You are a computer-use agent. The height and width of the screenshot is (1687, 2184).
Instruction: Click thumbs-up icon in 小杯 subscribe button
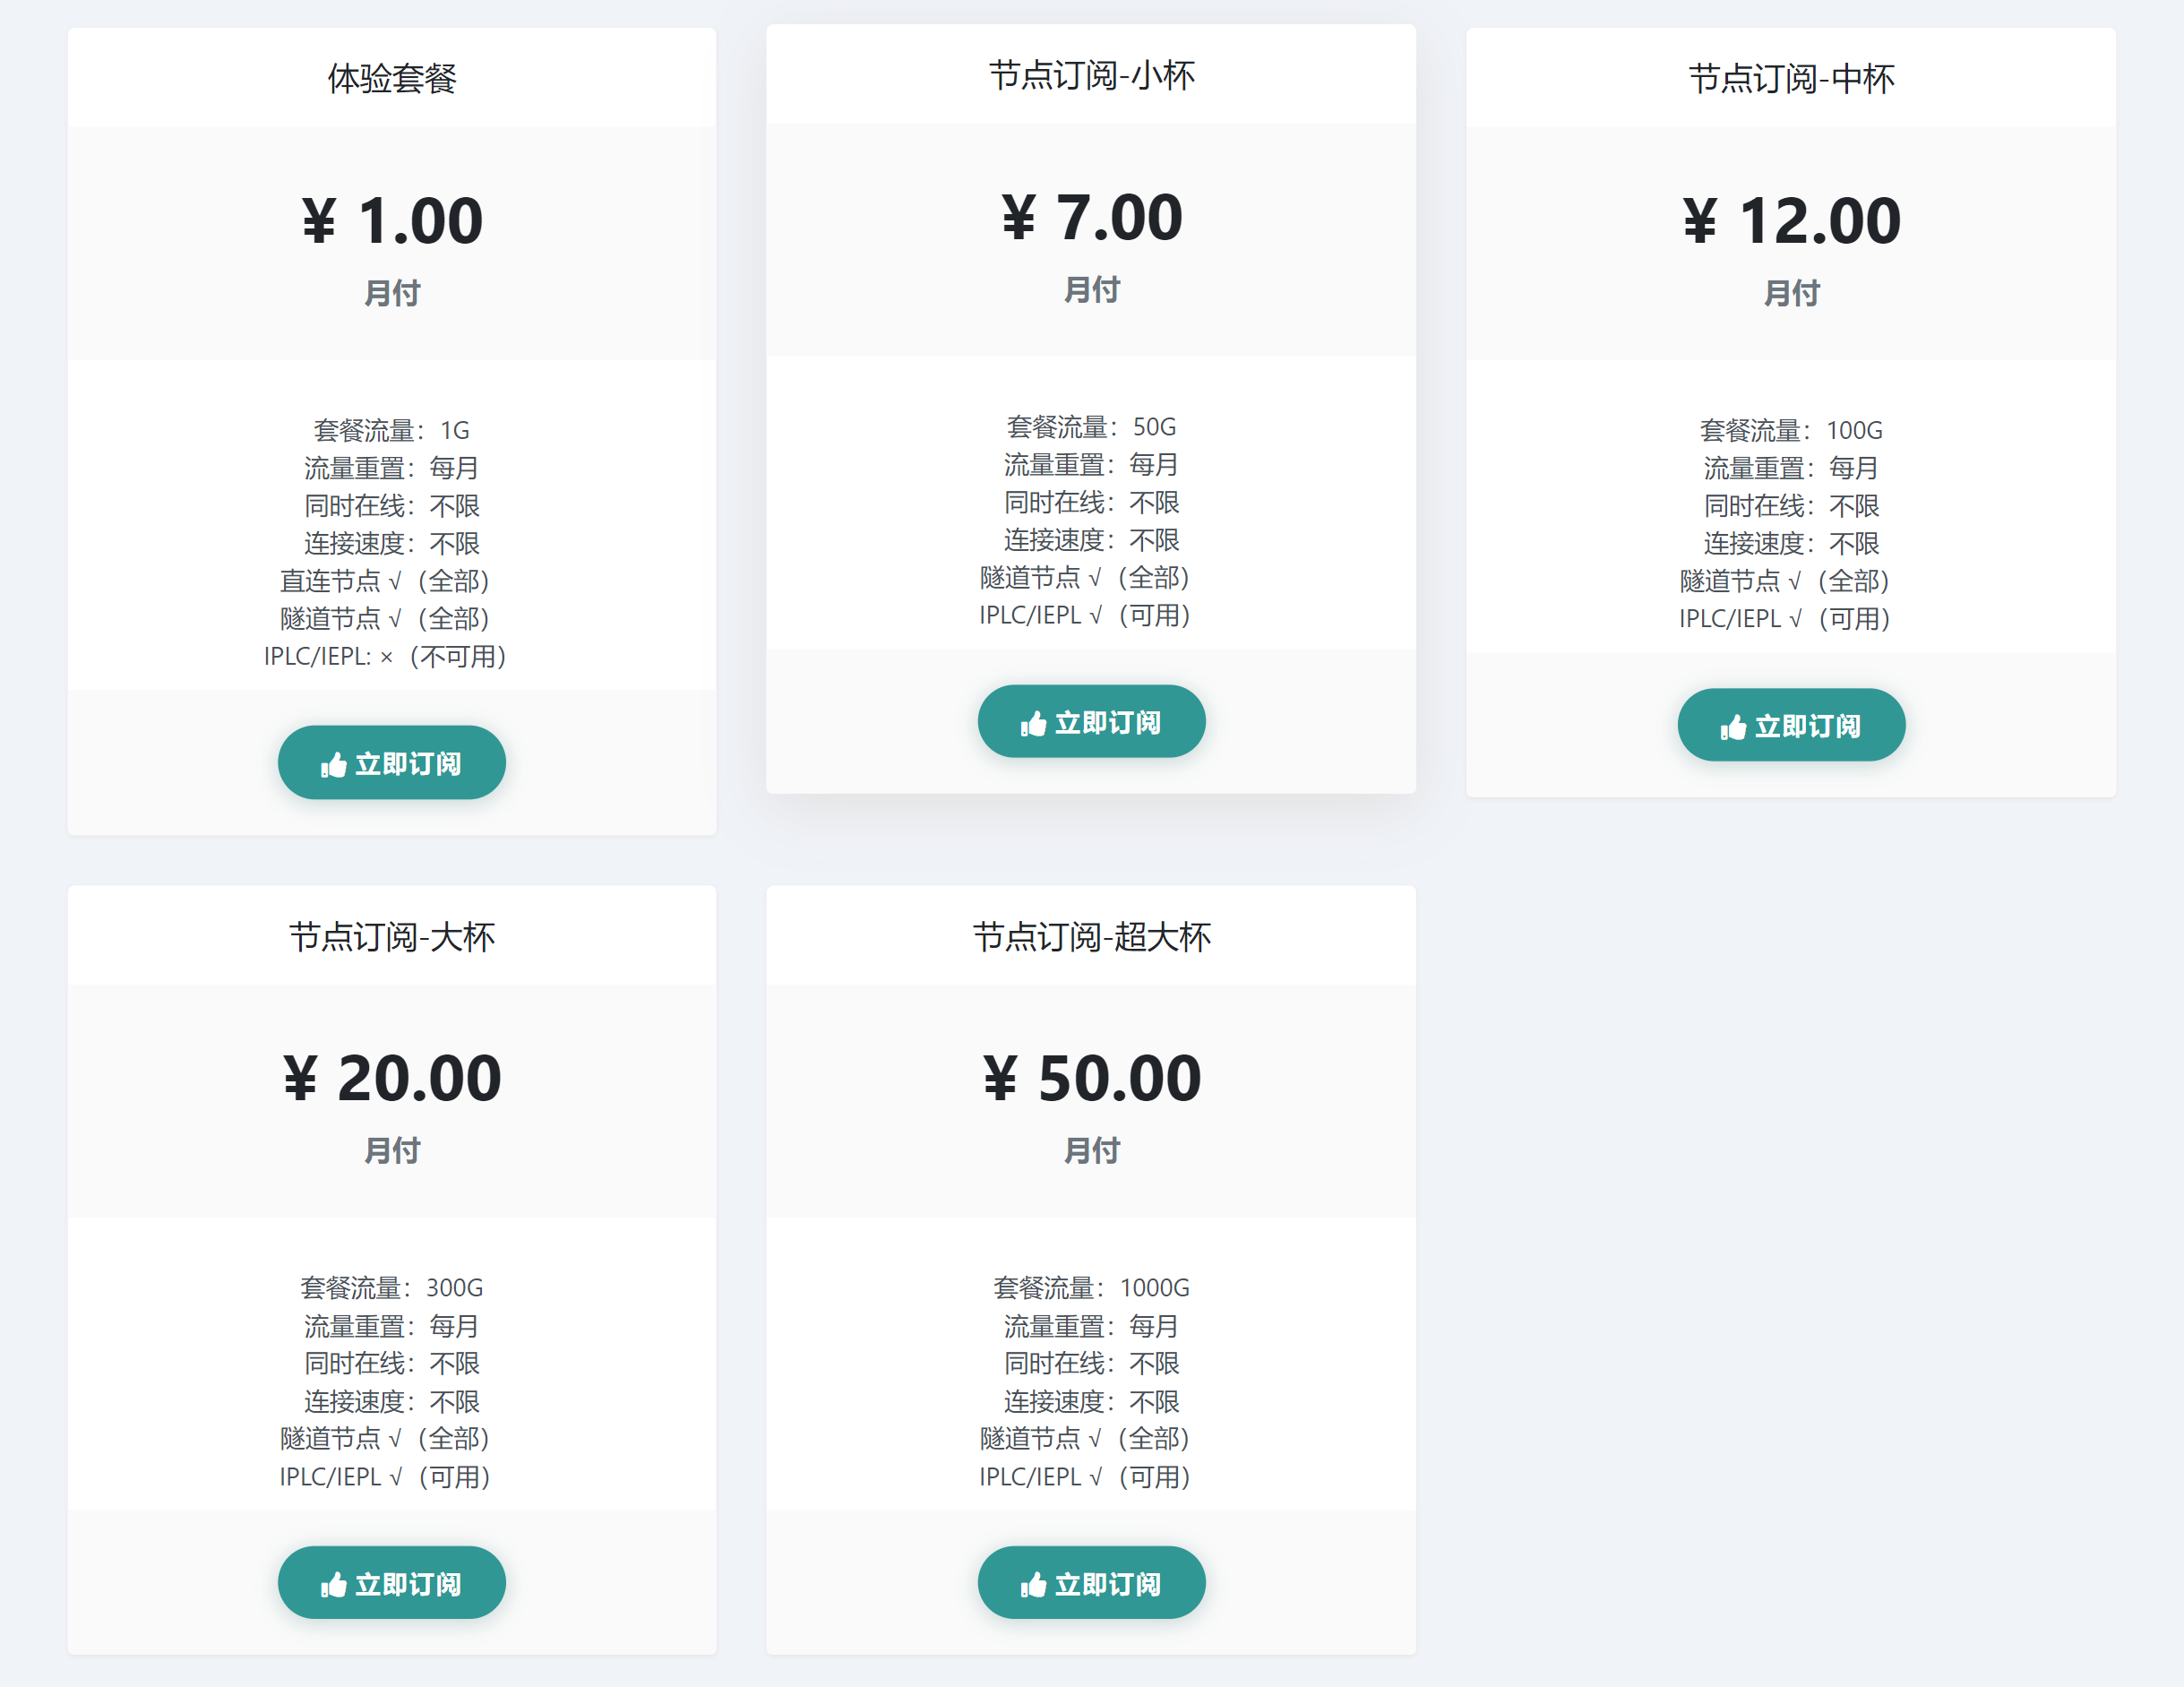click(1033, 724)
